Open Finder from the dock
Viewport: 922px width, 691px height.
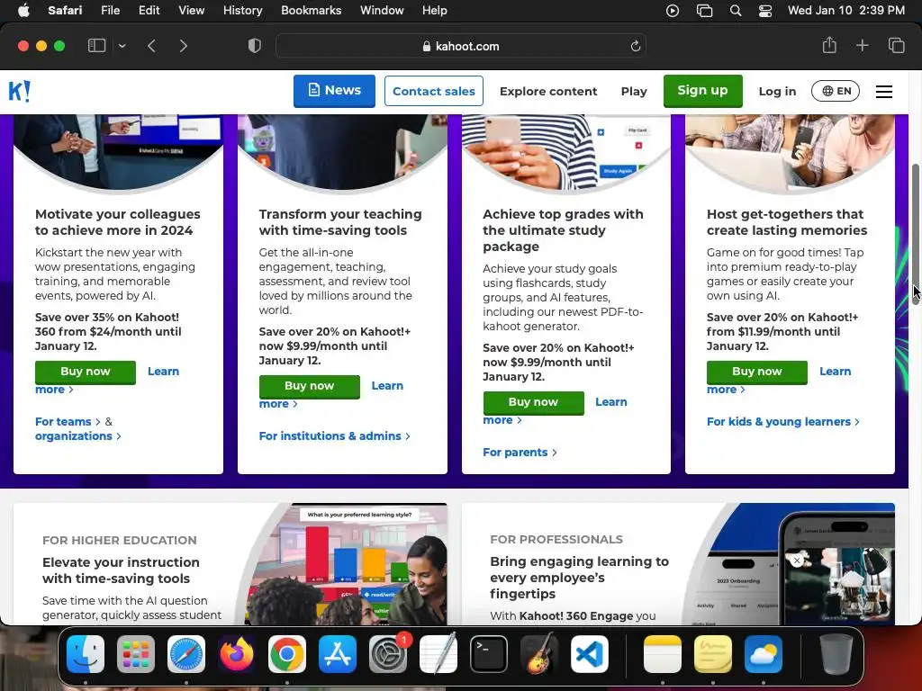click(86, 654)
